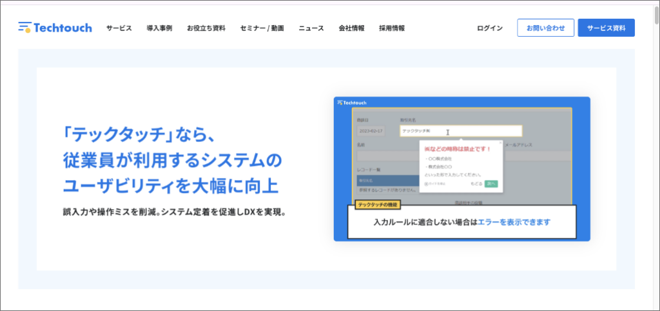Open the セミナー / 動画 menu item
This screenshot has width=660, height=311.
coord(262,28)
